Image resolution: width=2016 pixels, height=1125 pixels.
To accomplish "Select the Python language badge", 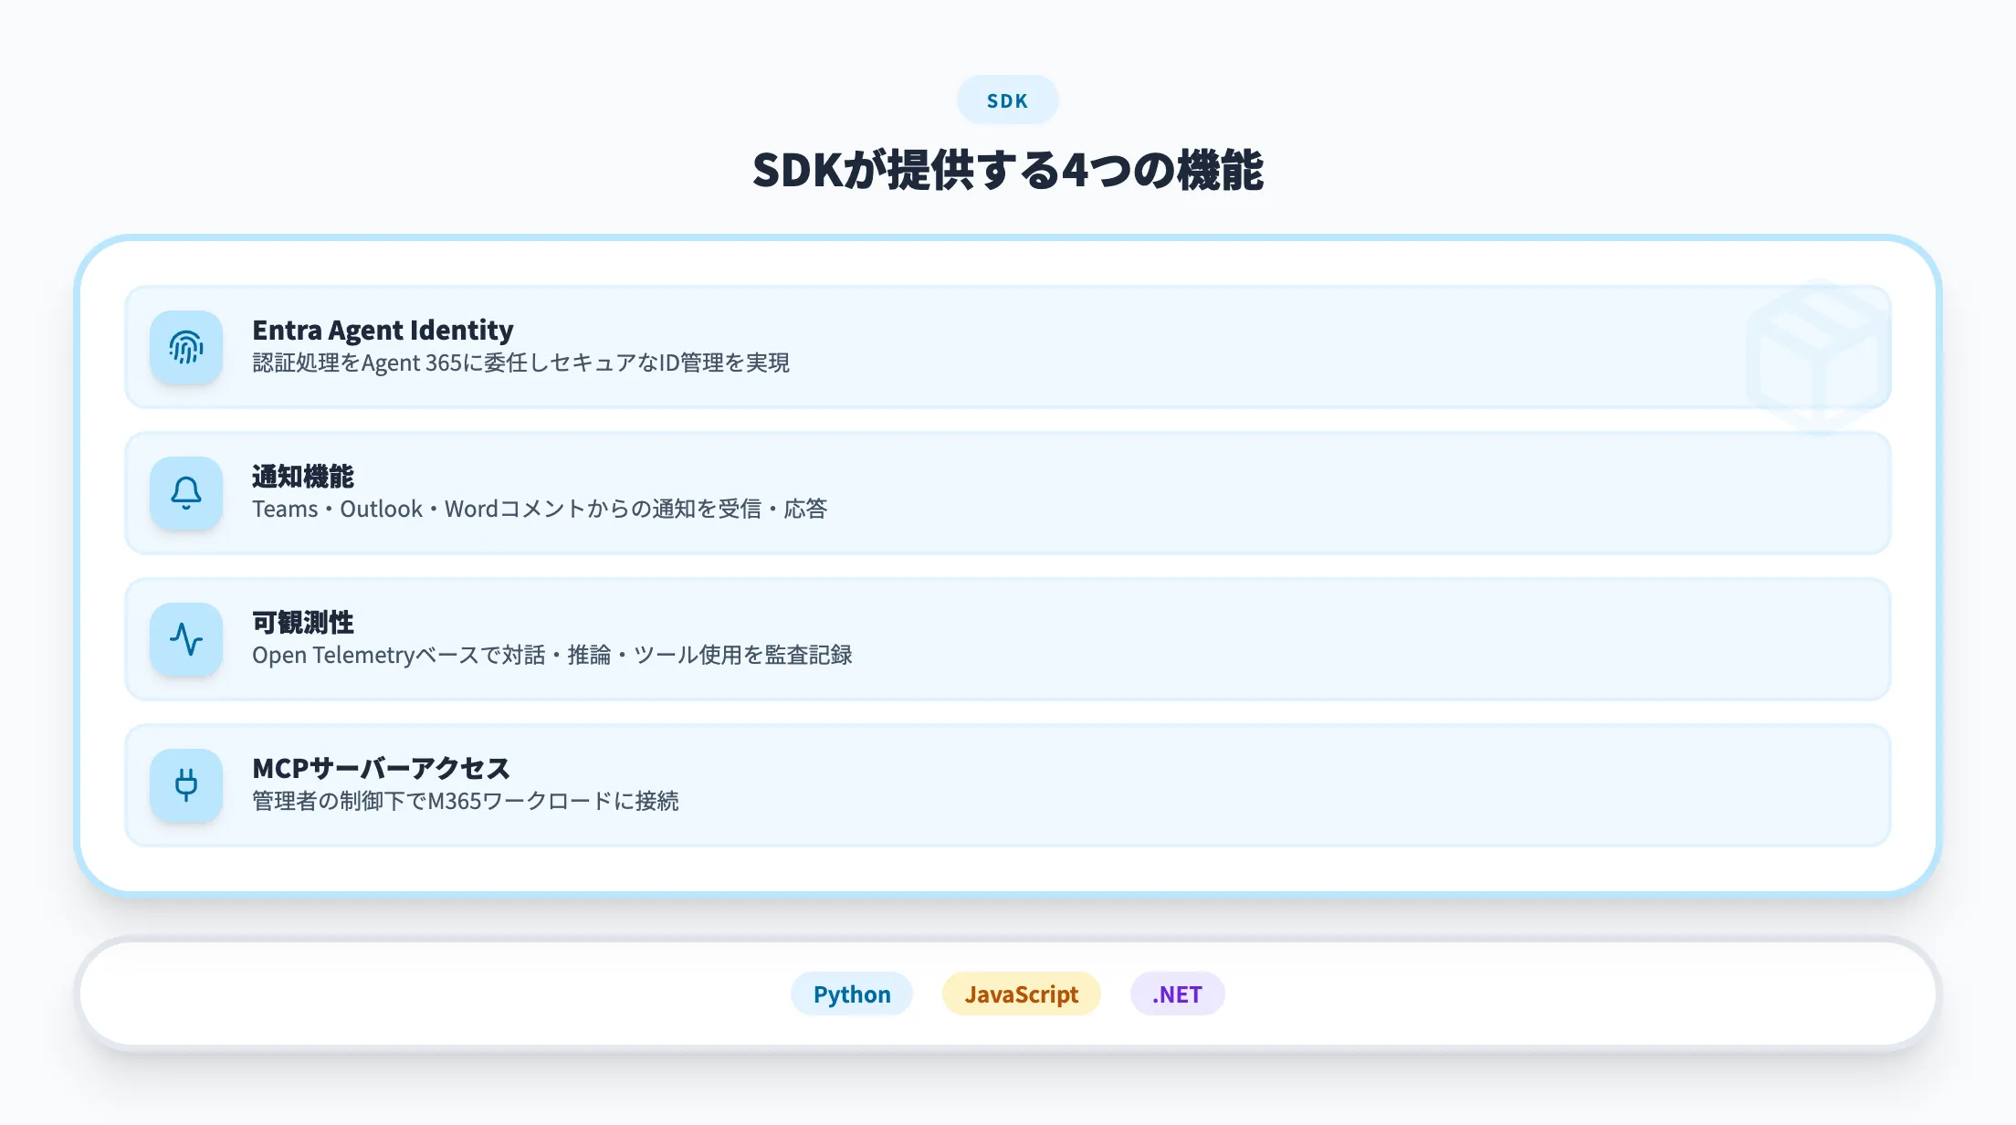I will point(851,994).
